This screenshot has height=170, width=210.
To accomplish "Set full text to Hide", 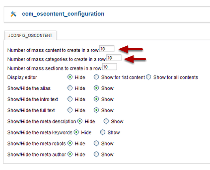I will tap(70, 110).
